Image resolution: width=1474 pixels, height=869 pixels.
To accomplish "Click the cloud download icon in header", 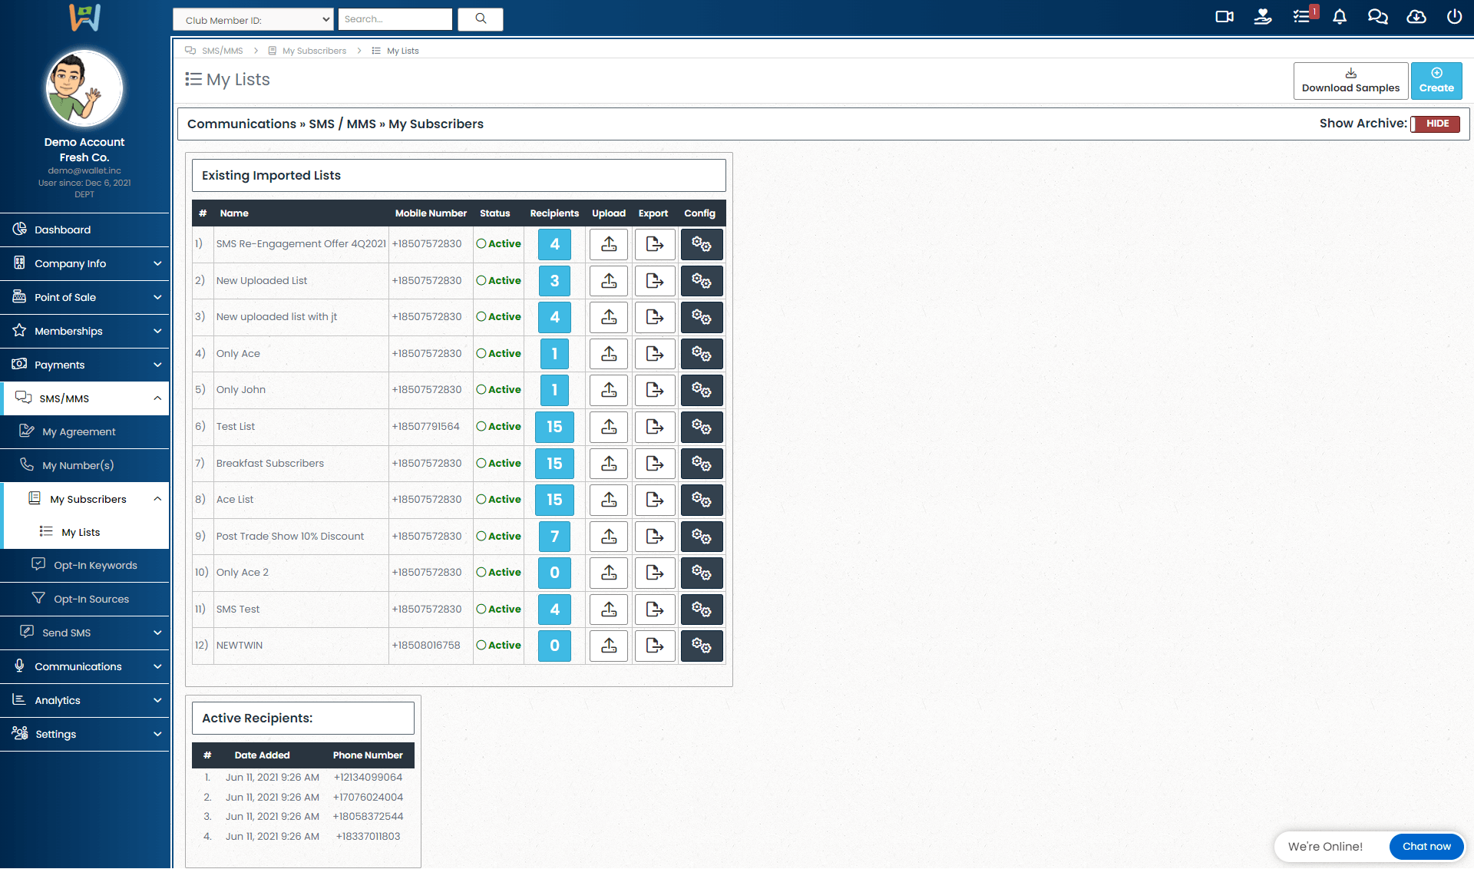I will (1416, 17).
